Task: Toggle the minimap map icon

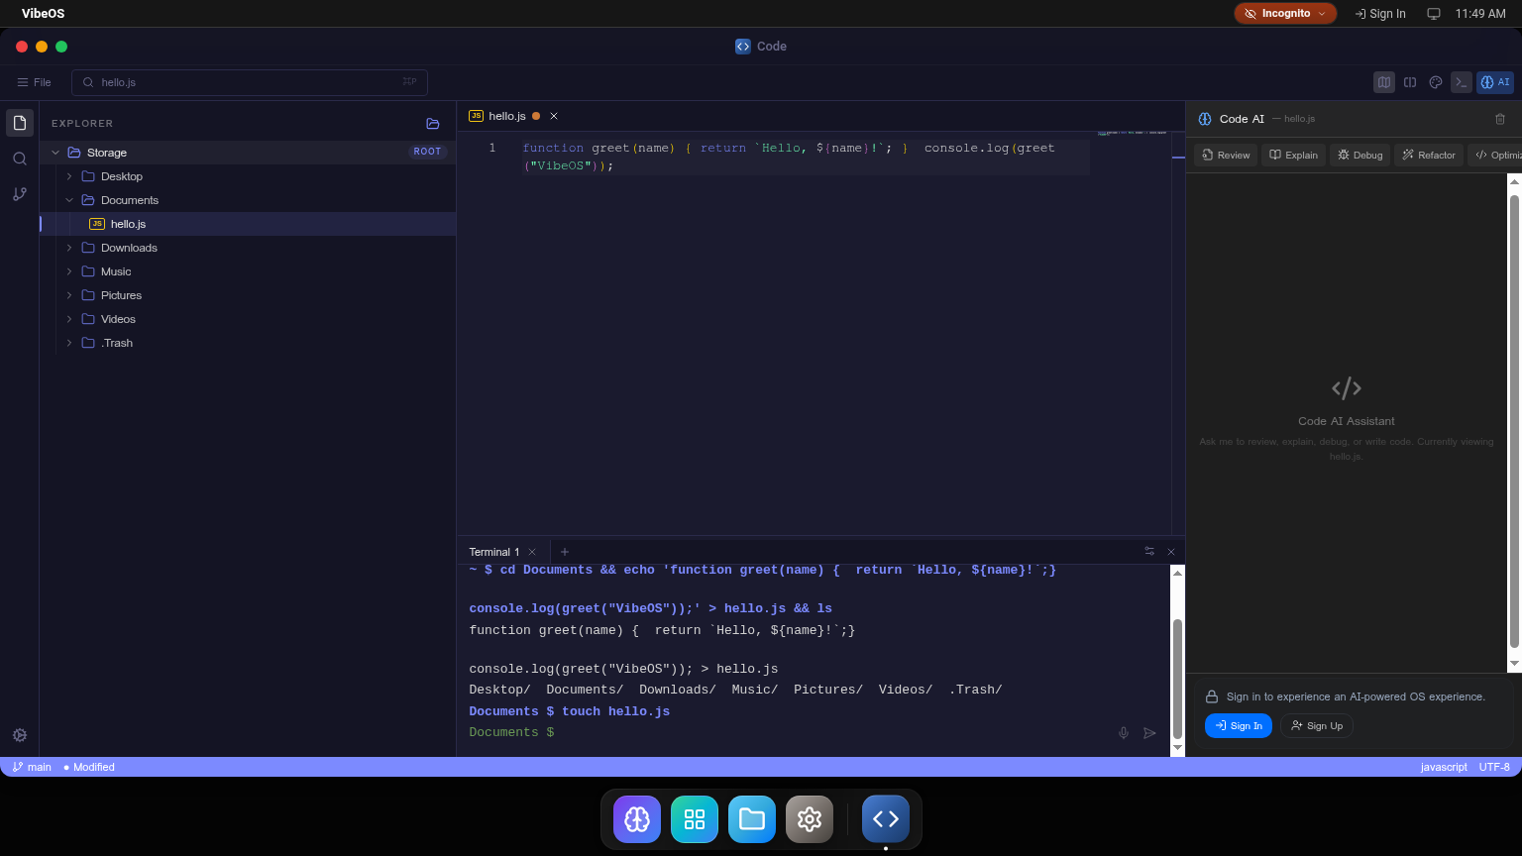Action: (x=1384, y=82)
